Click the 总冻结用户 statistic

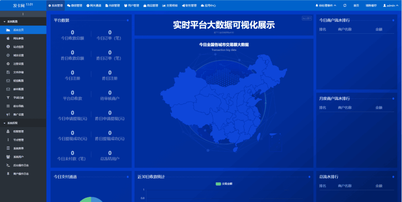click(x=110, y=155)
